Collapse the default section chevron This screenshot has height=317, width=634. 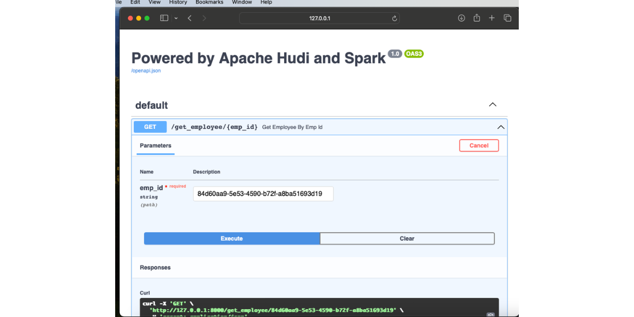click(492, 105)
